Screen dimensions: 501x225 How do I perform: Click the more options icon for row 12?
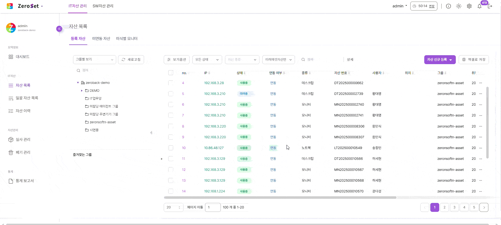coord(480,170)
